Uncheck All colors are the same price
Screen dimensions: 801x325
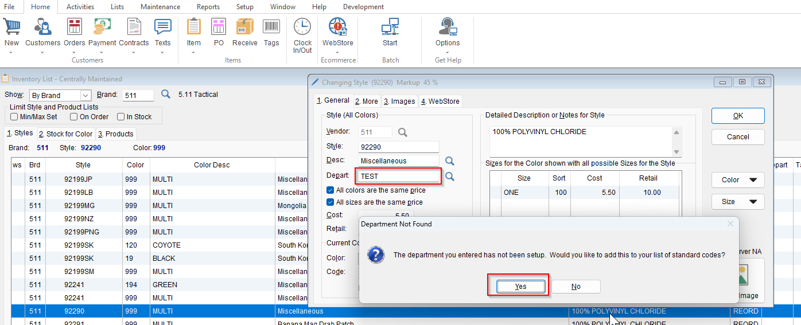click(330, 190)
